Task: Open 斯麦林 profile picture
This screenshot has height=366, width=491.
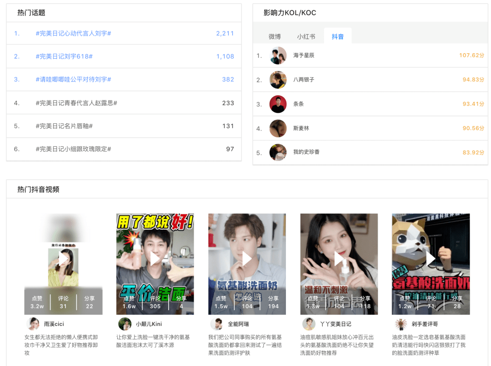Action: [x=278, y=129]
